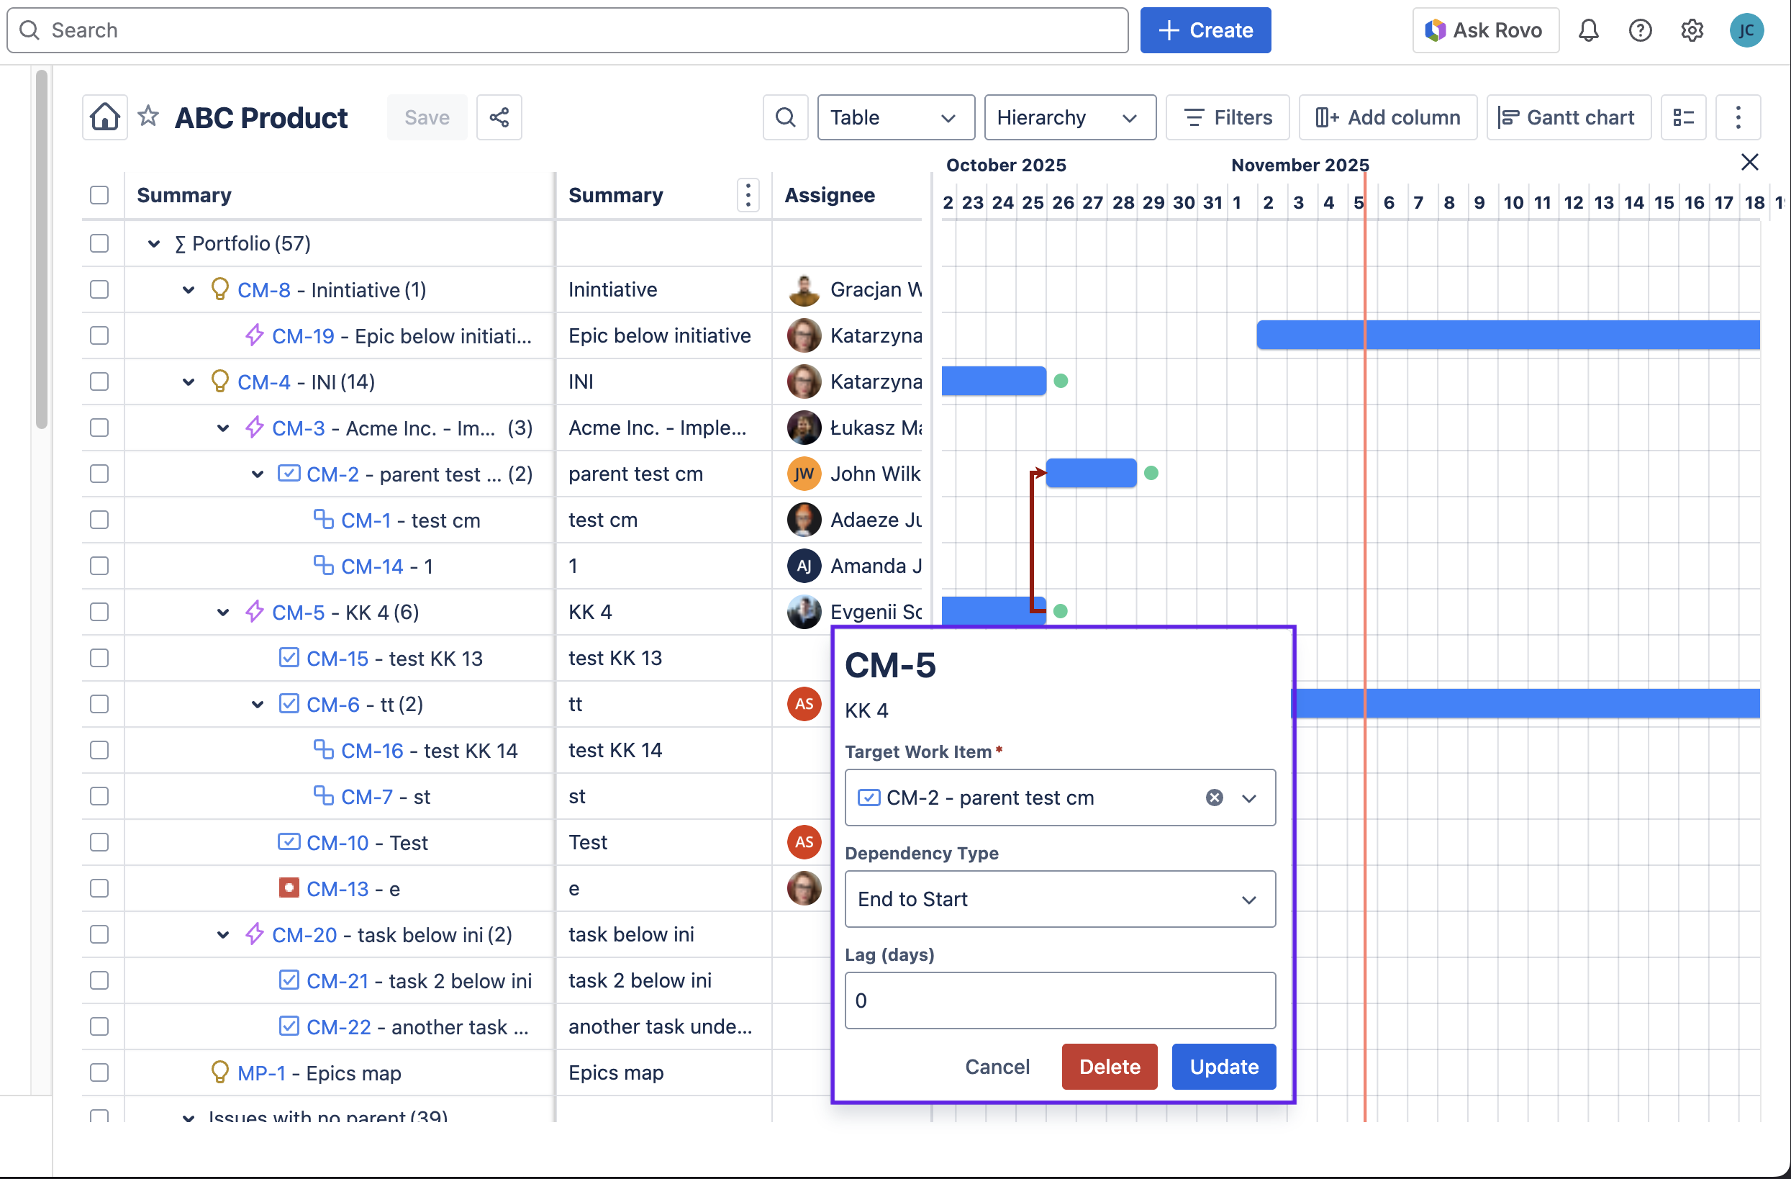Image resolution: width=1791 pixels, height=1179 pixels.
Task: Star the ABC Product structure
Action: click(148, 117)
